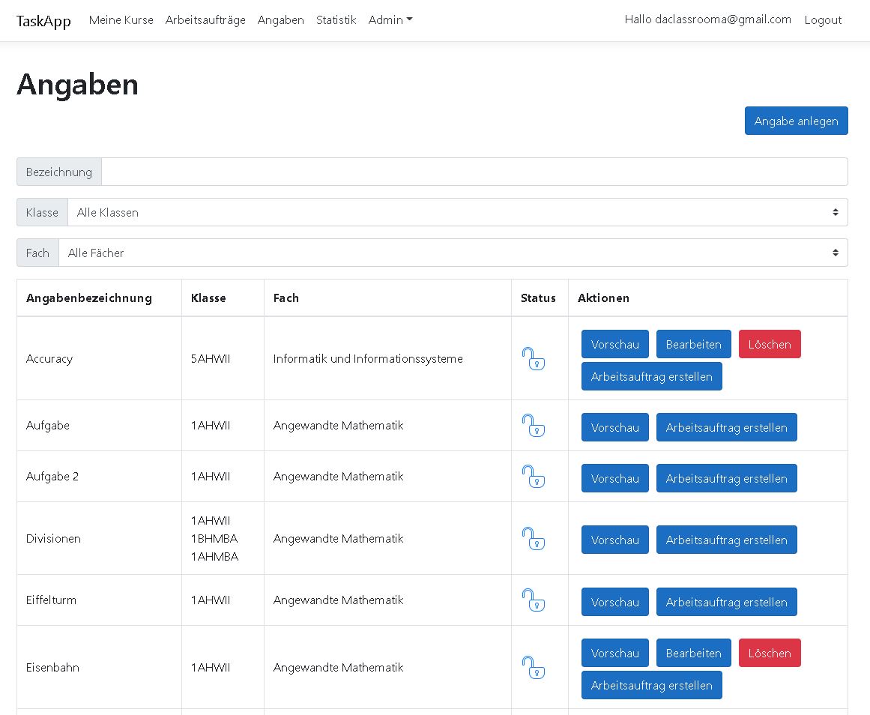Screen dimensions: 870x715
Task: Open the Klasse filter dropdown
Action: tap(457, 212)
